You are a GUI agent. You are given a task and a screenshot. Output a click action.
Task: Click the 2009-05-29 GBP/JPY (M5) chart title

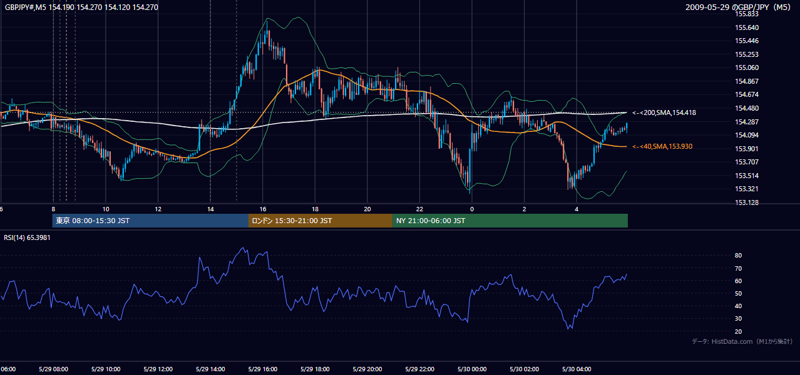pos(739,7)
